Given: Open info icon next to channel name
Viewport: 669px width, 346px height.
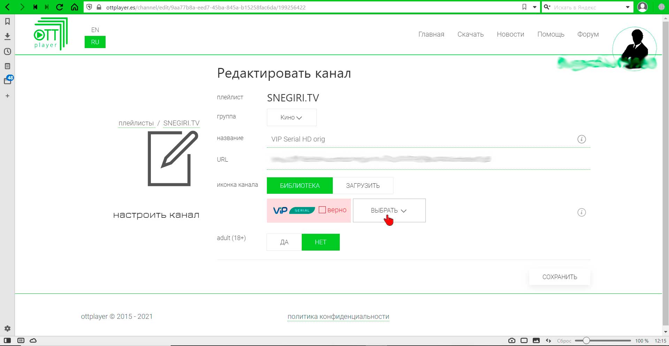Looking at the screenshot, I should coord(582,139).
